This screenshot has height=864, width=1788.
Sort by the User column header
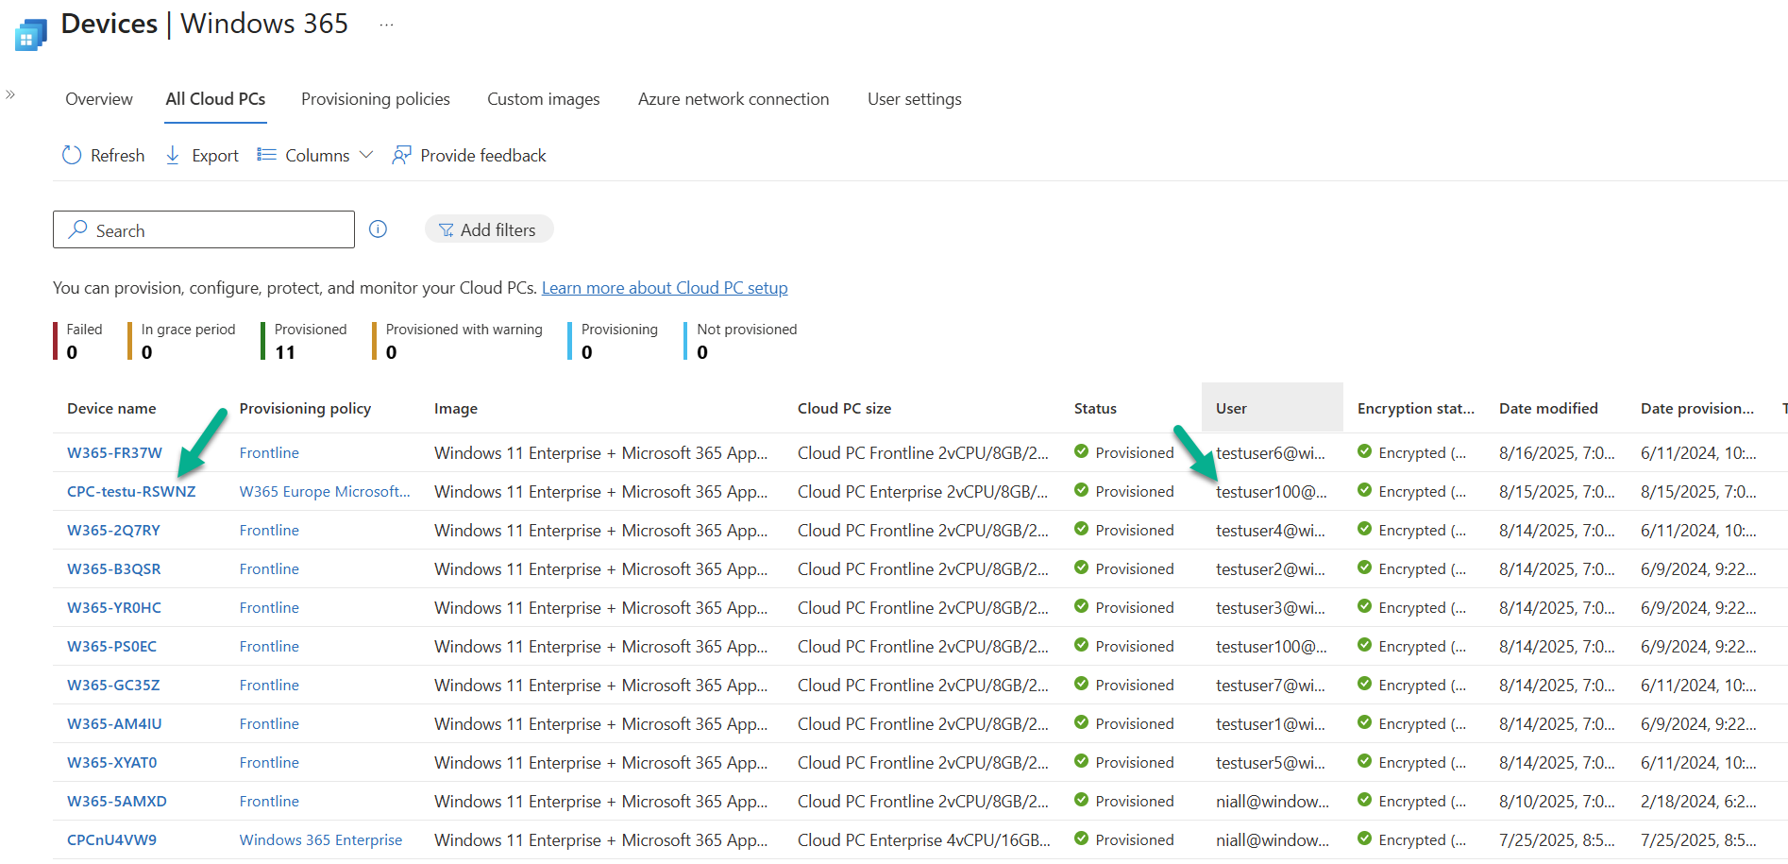coord(1231,408)
